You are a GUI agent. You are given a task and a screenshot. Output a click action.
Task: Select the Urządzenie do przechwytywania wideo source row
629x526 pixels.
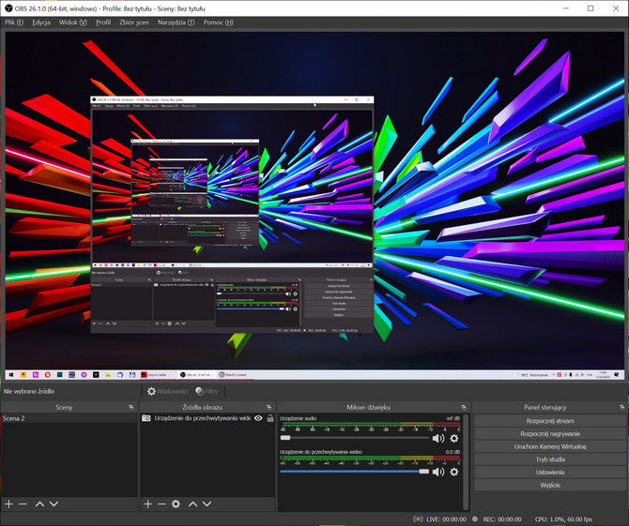click(x=207, y=418)
